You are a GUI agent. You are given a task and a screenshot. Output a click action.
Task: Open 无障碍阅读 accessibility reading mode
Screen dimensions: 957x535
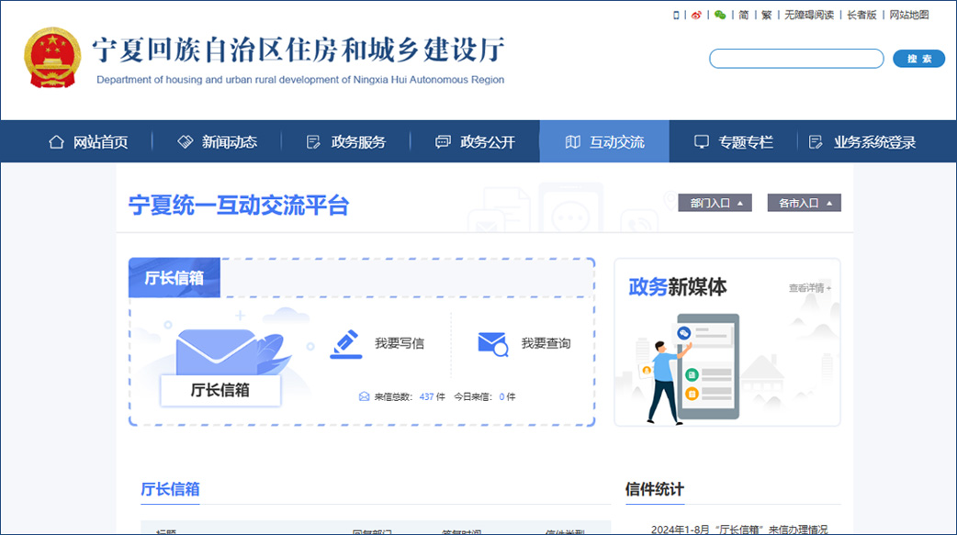(809, 16)
